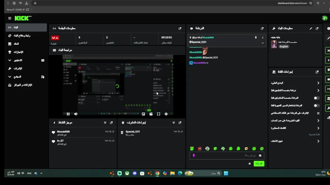330x185 pixels.
Task: Open the profile avatar in dashboard header
Action: click(325, 18)
